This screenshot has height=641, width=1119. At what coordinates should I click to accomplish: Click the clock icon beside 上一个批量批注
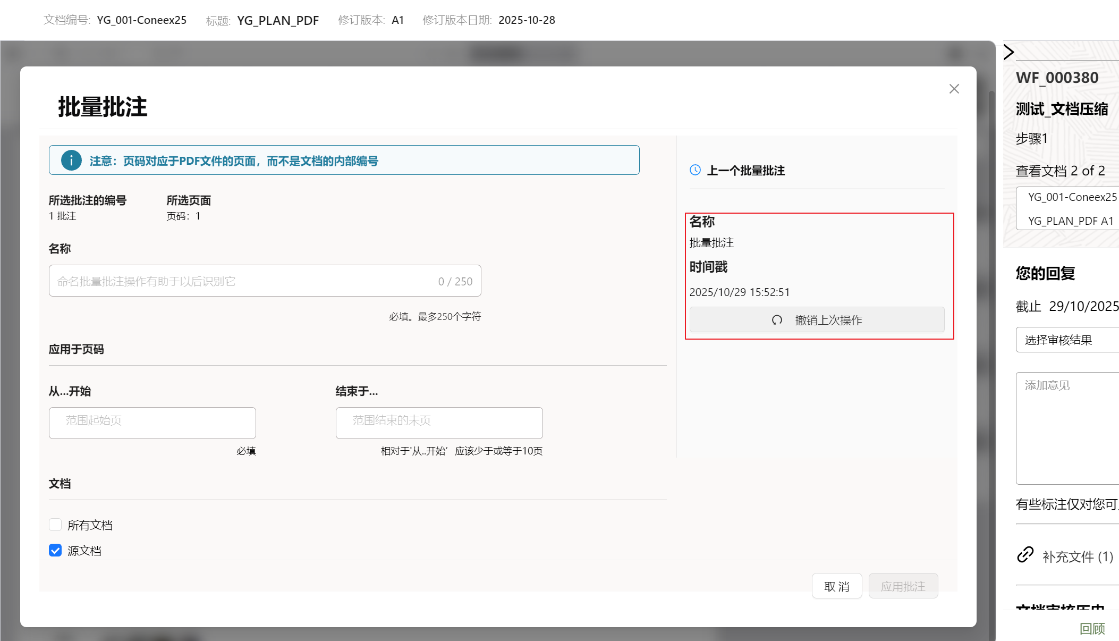(x=695, y=170)
